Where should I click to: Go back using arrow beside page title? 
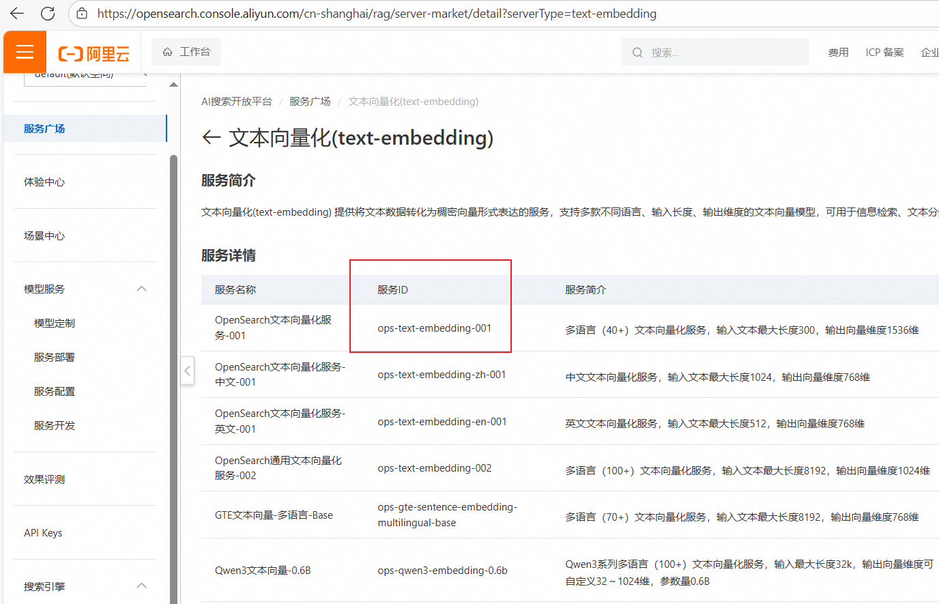[211, 137]
